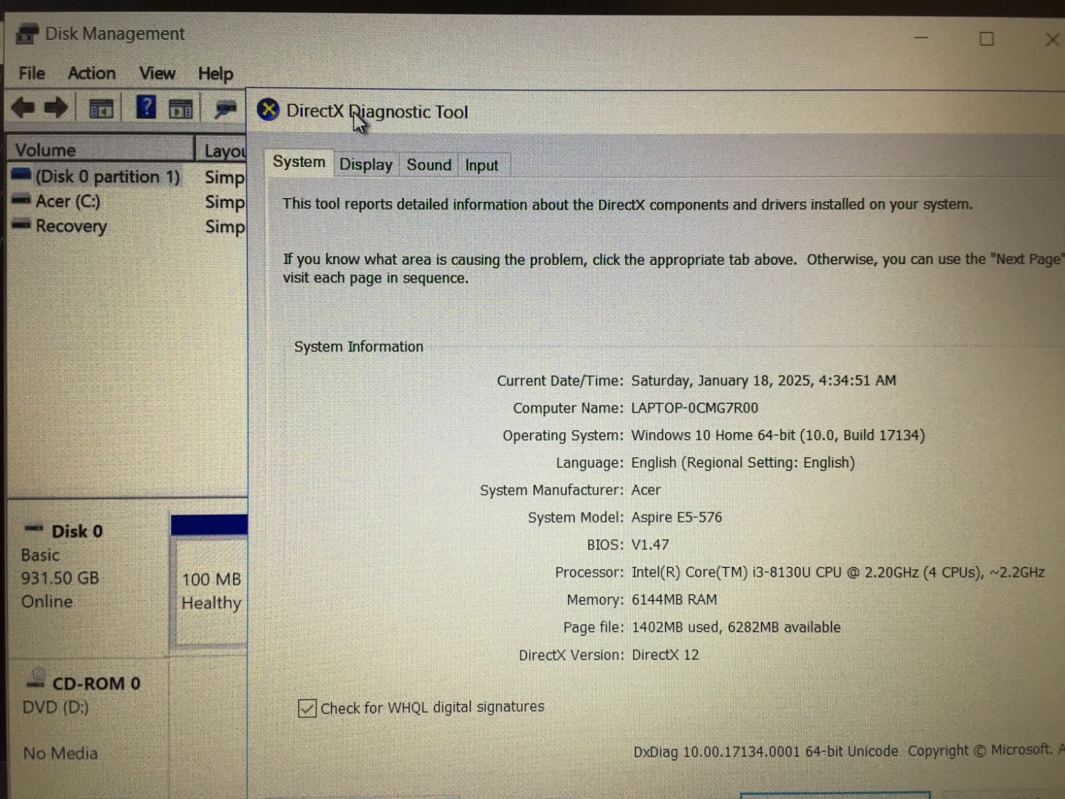Image resolution: width=1065 pixels, height=799 pixels.
Task: Maximize the Disk Management window
Action: (986, 39)
